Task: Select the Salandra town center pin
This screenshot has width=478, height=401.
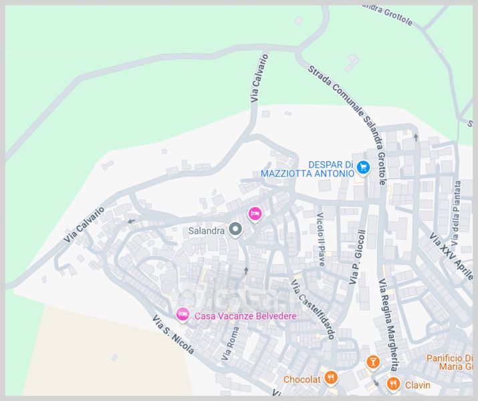Action: (x=235, y=229)
